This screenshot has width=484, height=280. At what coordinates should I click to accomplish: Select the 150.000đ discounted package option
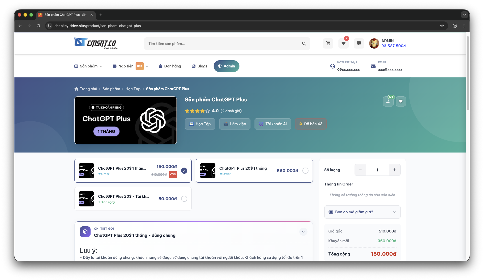(184, 171)
